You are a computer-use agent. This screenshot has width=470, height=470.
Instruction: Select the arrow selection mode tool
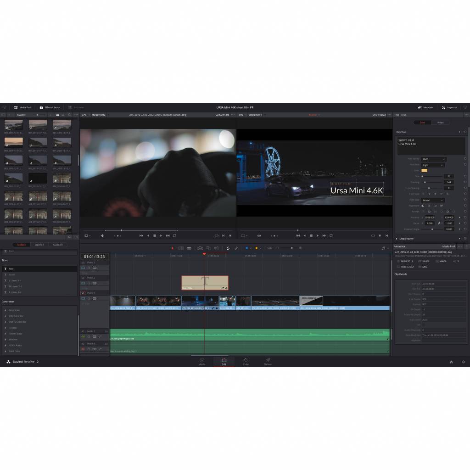point(173,248)
